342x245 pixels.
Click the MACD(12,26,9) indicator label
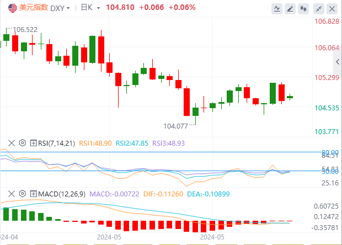(60, 194)
